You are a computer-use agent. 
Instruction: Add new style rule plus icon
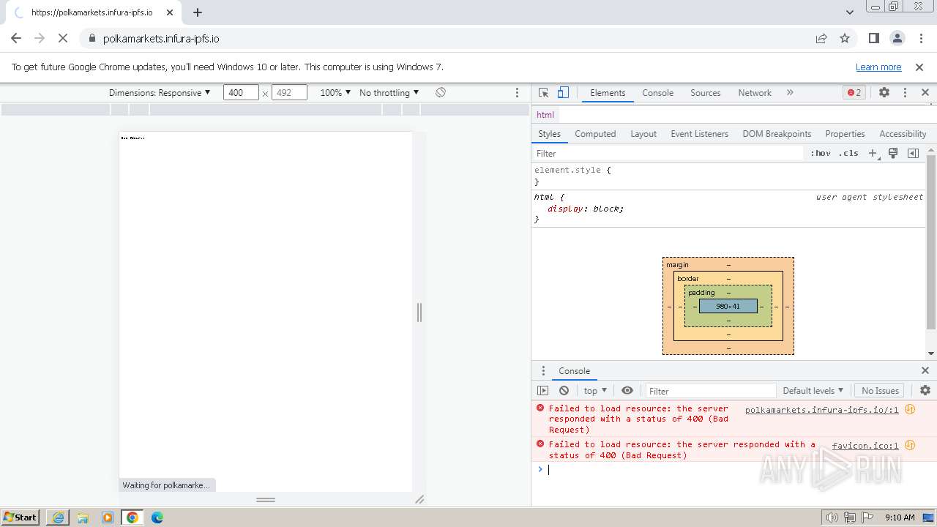(873, 154)
